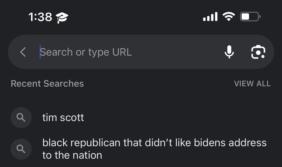Viewport: 282px width, 167px height.
Task: Tap the battery indicator icon
Action: tap(250, 17)
